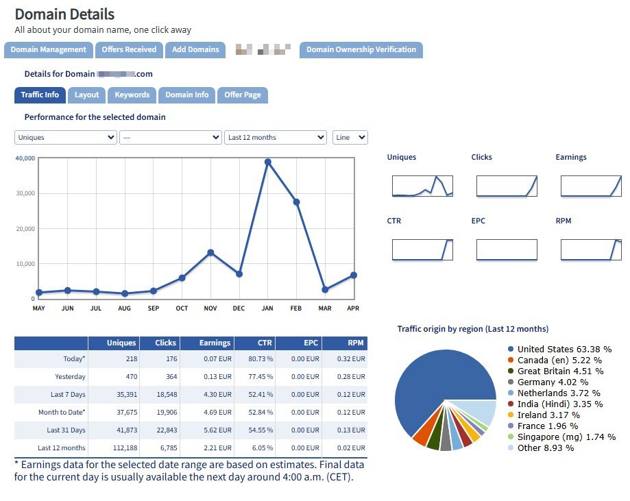Change the Last 12 months range dropdown
This screenshot has width=630, height=501.
click(276, 137)
